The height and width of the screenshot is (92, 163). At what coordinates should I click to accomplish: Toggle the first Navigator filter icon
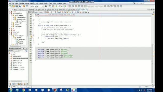click(10, 84)
